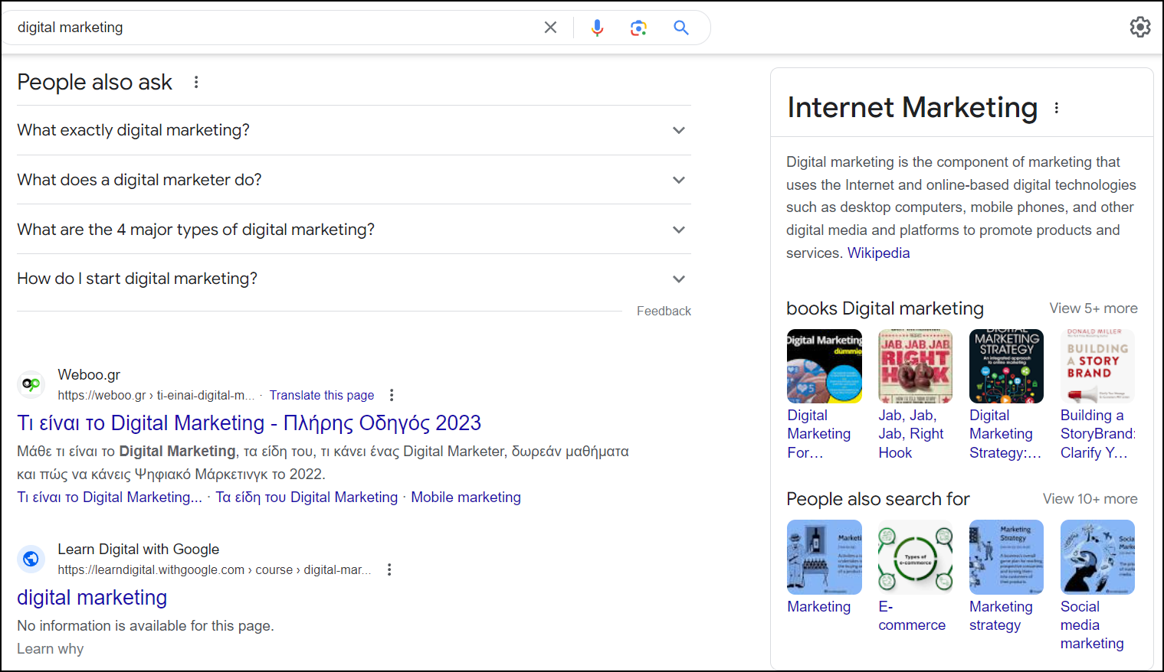Open People also ask options menu
This screenshot has width=1164, height=672.
pyautogui.click(x=196, y=82)
